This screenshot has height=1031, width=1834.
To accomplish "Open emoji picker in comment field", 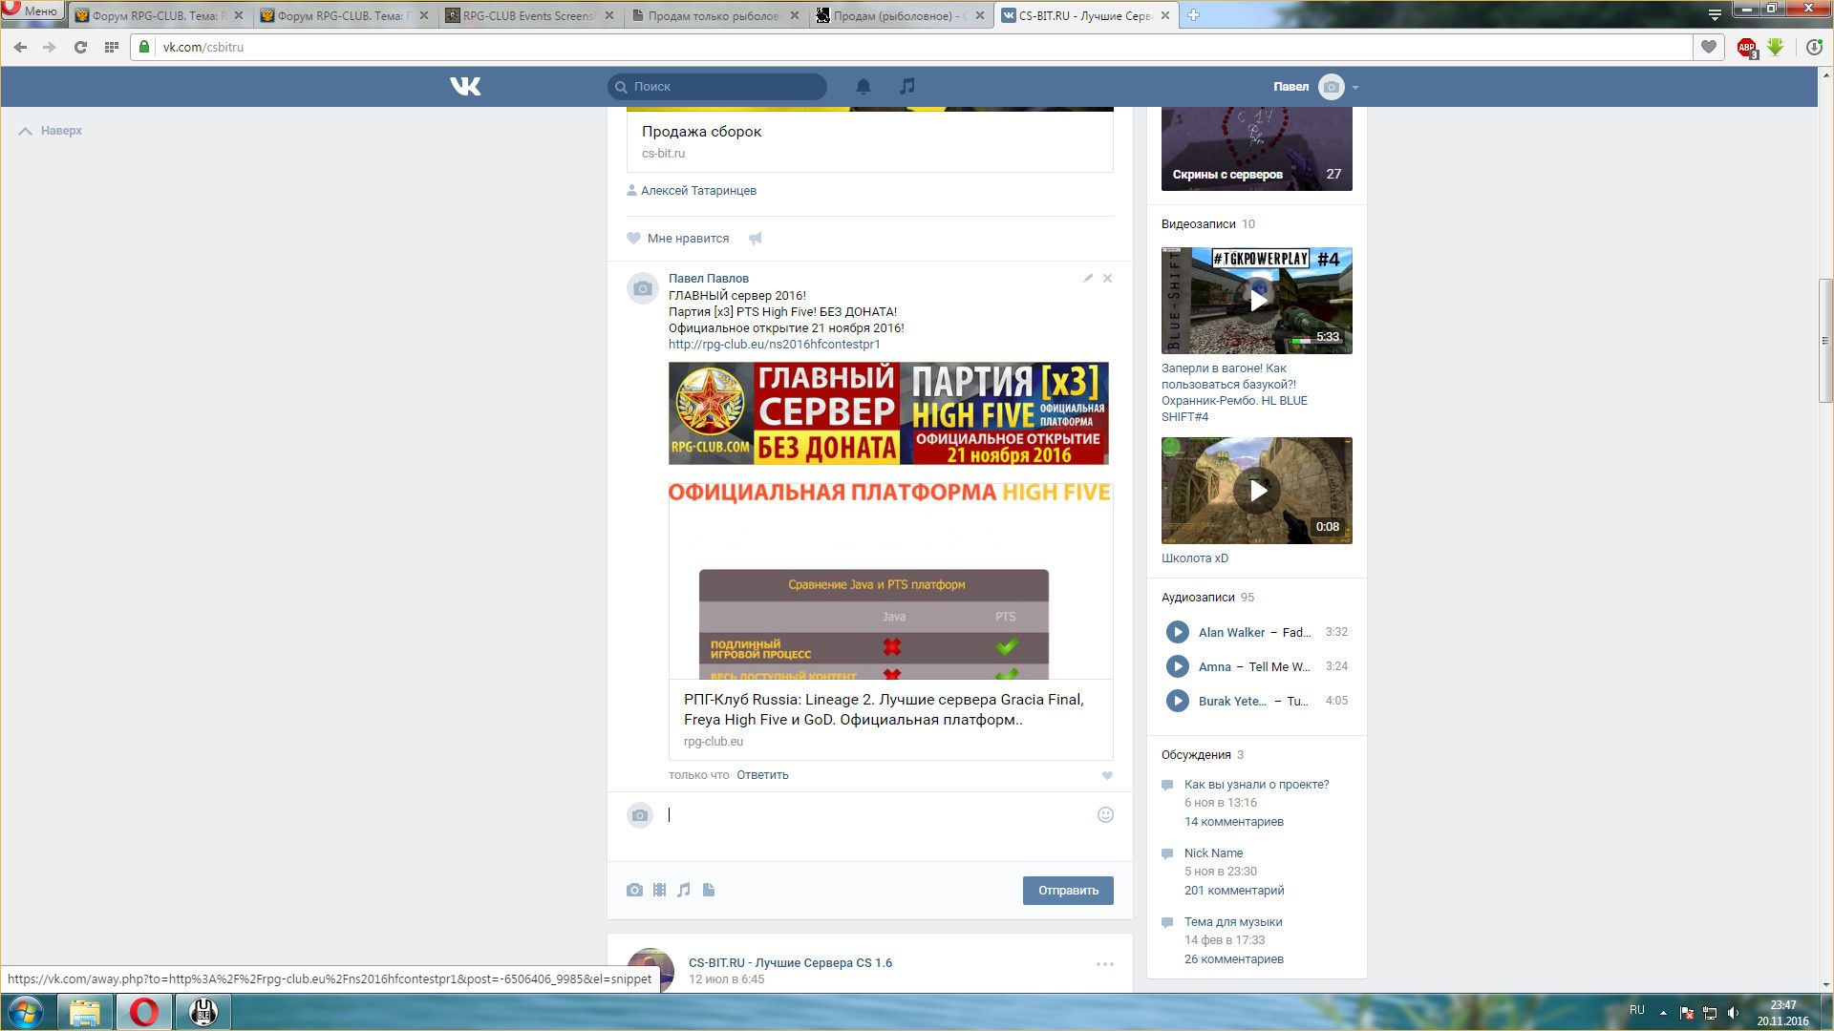I will pyautogui.click(x=1105, y=814).
